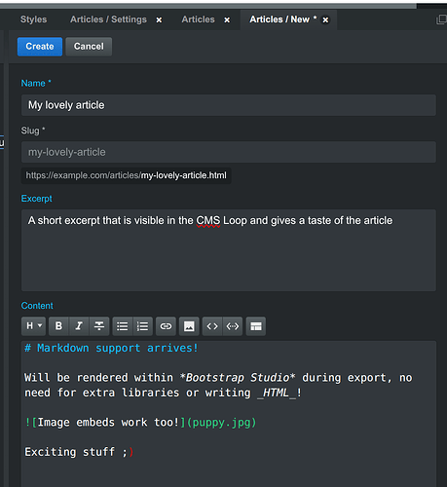Insert a hyperlink in the content

pos(166,326)
